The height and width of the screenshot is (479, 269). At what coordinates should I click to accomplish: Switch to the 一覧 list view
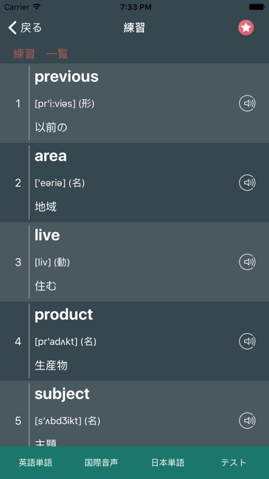tap(57, 54)
